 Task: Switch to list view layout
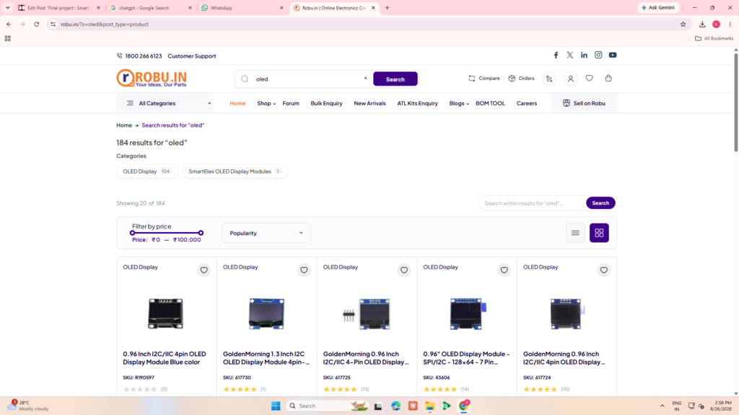click(575, 233)
